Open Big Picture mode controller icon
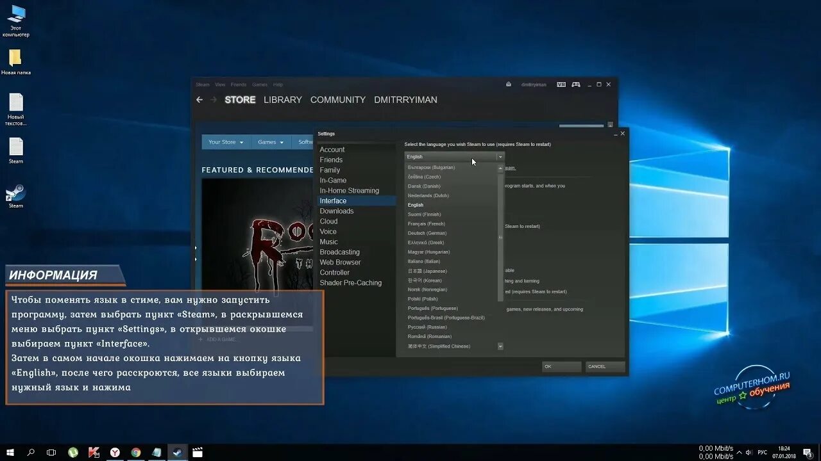 (x=576, y=84)
